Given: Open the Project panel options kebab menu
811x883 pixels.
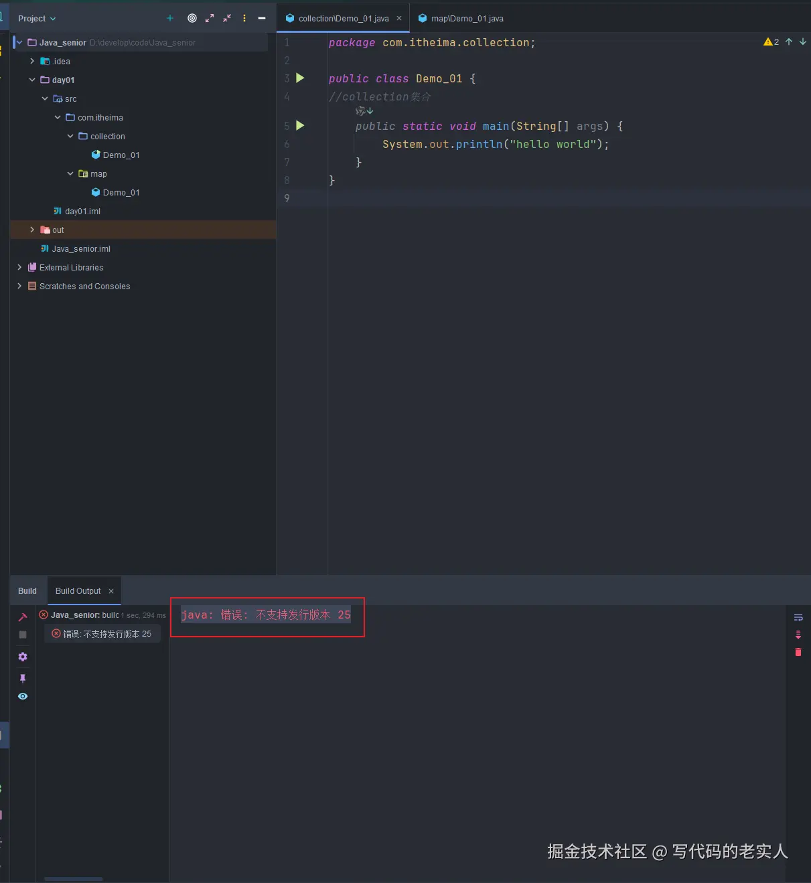Looking at the screenshot, I should point(244,18).
